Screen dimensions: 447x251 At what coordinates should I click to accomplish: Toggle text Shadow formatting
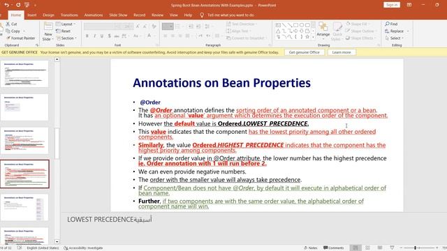109,36
